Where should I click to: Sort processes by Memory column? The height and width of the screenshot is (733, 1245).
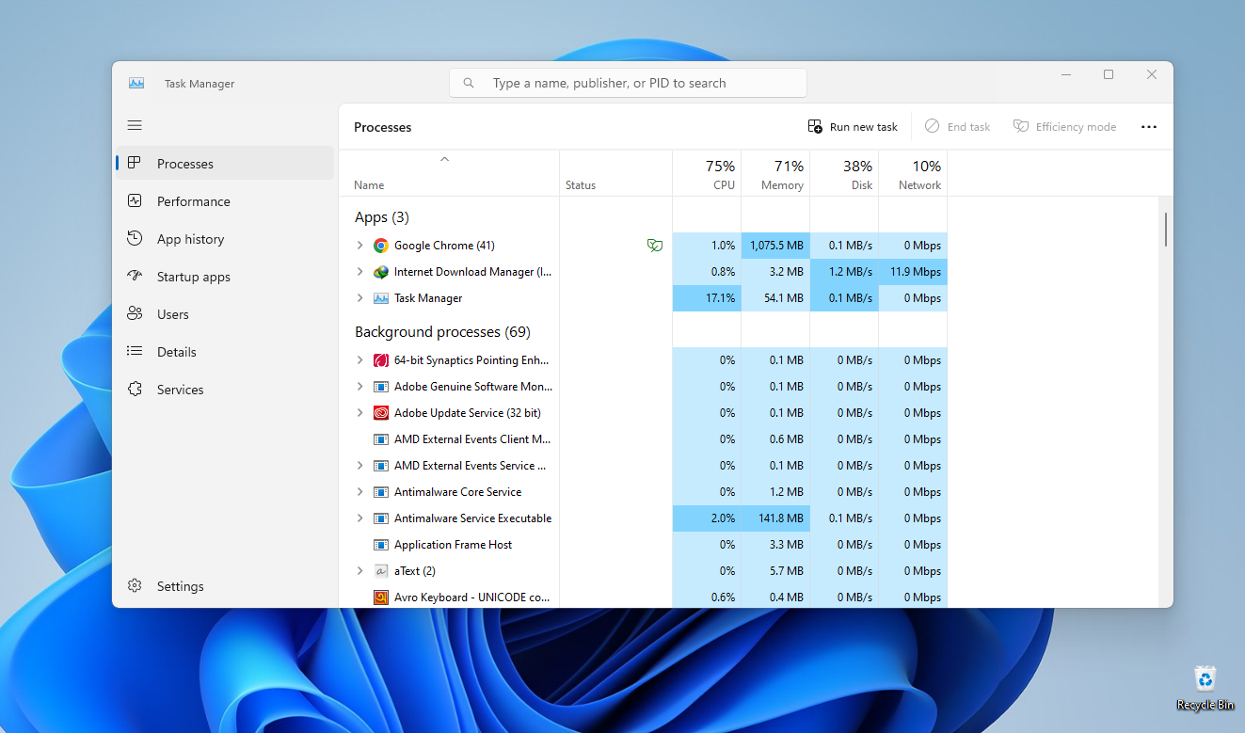pos(775,174)
